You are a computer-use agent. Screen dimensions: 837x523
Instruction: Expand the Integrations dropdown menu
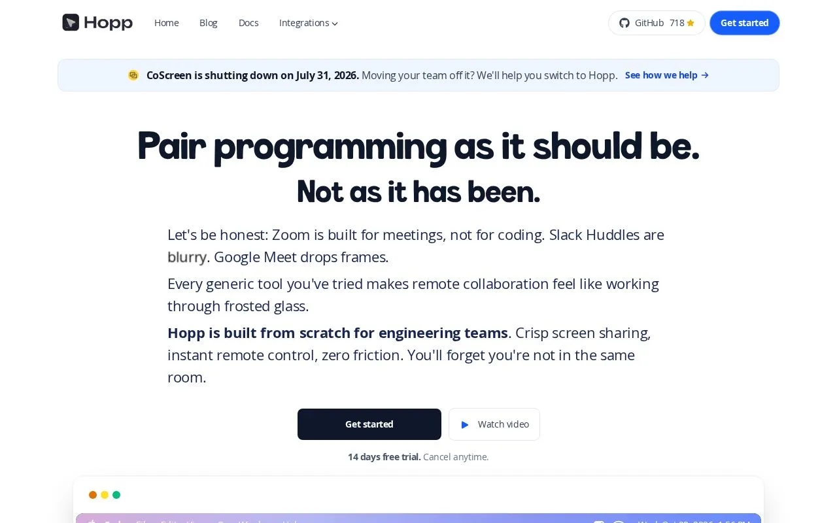coord(309,23)
